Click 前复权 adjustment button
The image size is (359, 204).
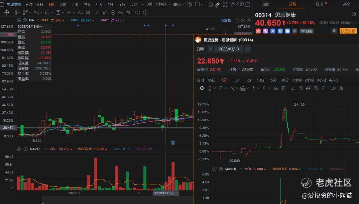tap(226, 20)
